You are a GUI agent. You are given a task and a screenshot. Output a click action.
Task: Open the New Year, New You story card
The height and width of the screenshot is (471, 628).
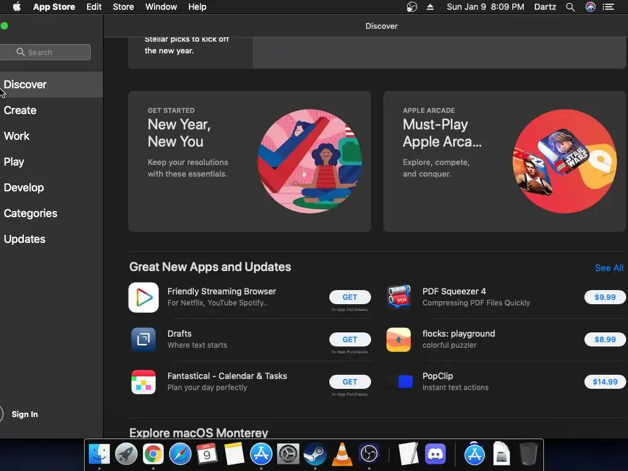(x=250, y=161)
